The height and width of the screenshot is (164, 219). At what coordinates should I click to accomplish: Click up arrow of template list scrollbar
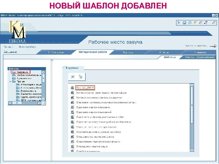(192, 85)
